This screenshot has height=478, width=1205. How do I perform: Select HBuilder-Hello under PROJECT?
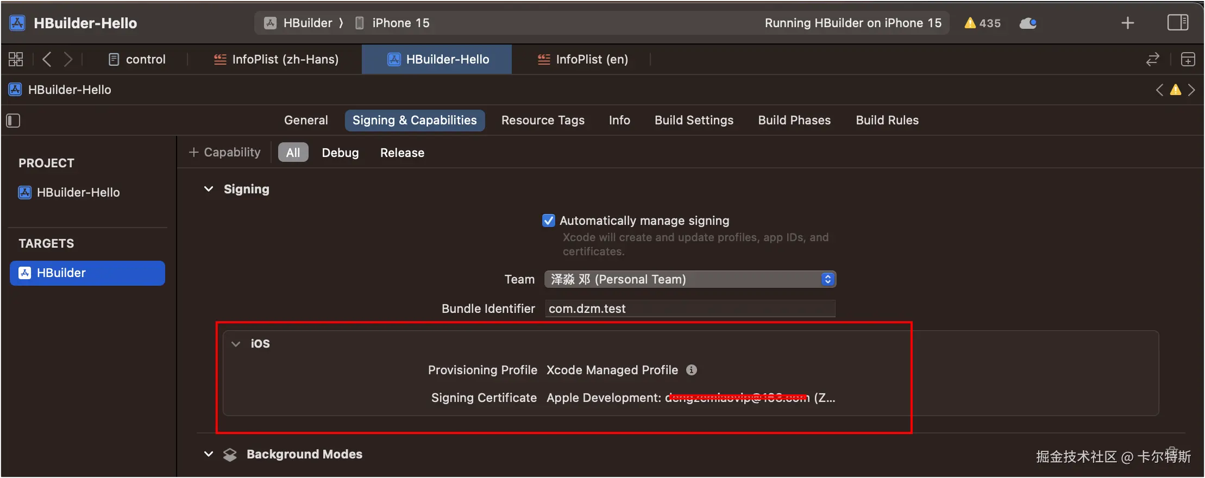[69, 192]
